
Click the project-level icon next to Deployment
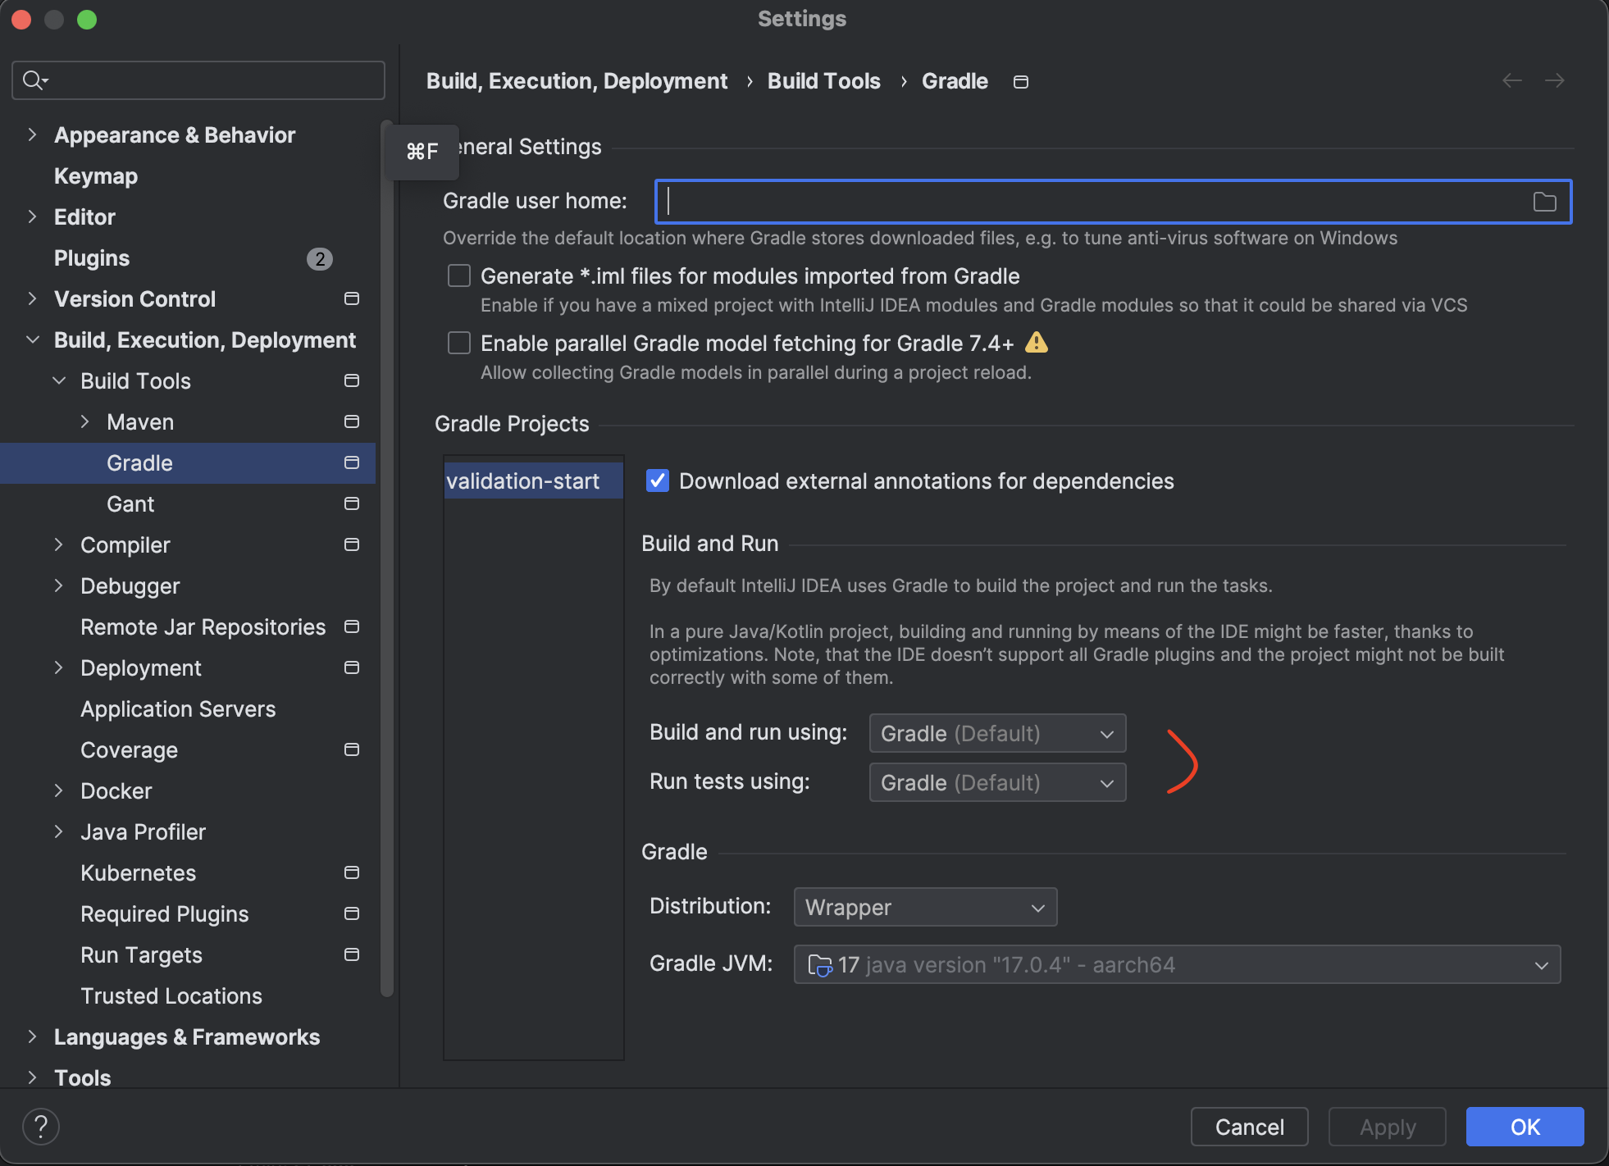click(x=352, y=667)
